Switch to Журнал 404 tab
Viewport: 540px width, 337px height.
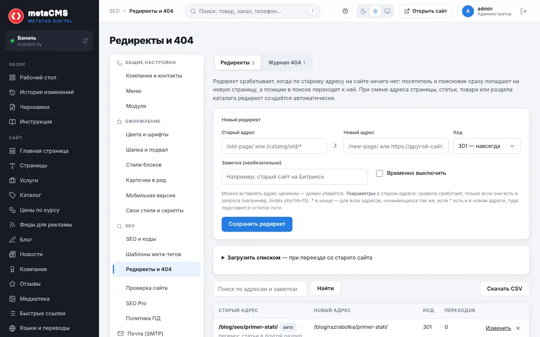286,63
